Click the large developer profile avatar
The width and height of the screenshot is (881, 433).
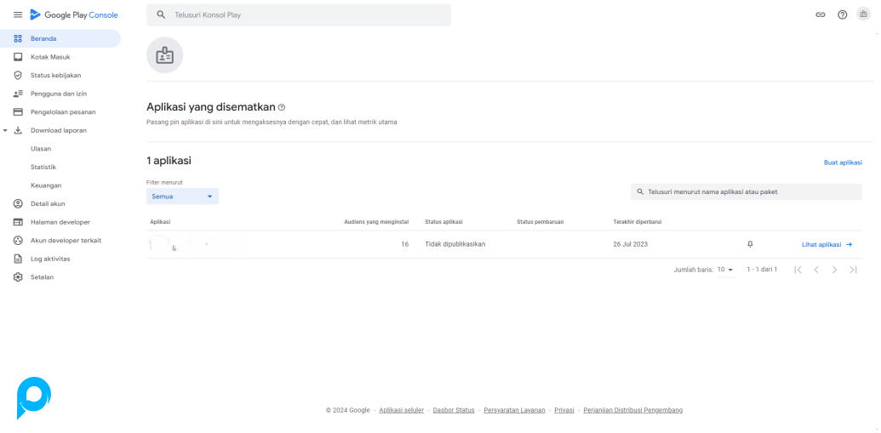pos(164,55)
